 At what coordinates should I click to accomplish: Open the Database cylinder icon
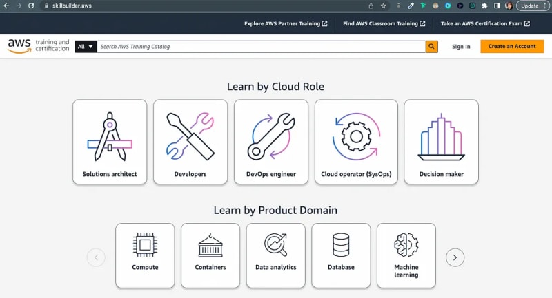point(341,244)
